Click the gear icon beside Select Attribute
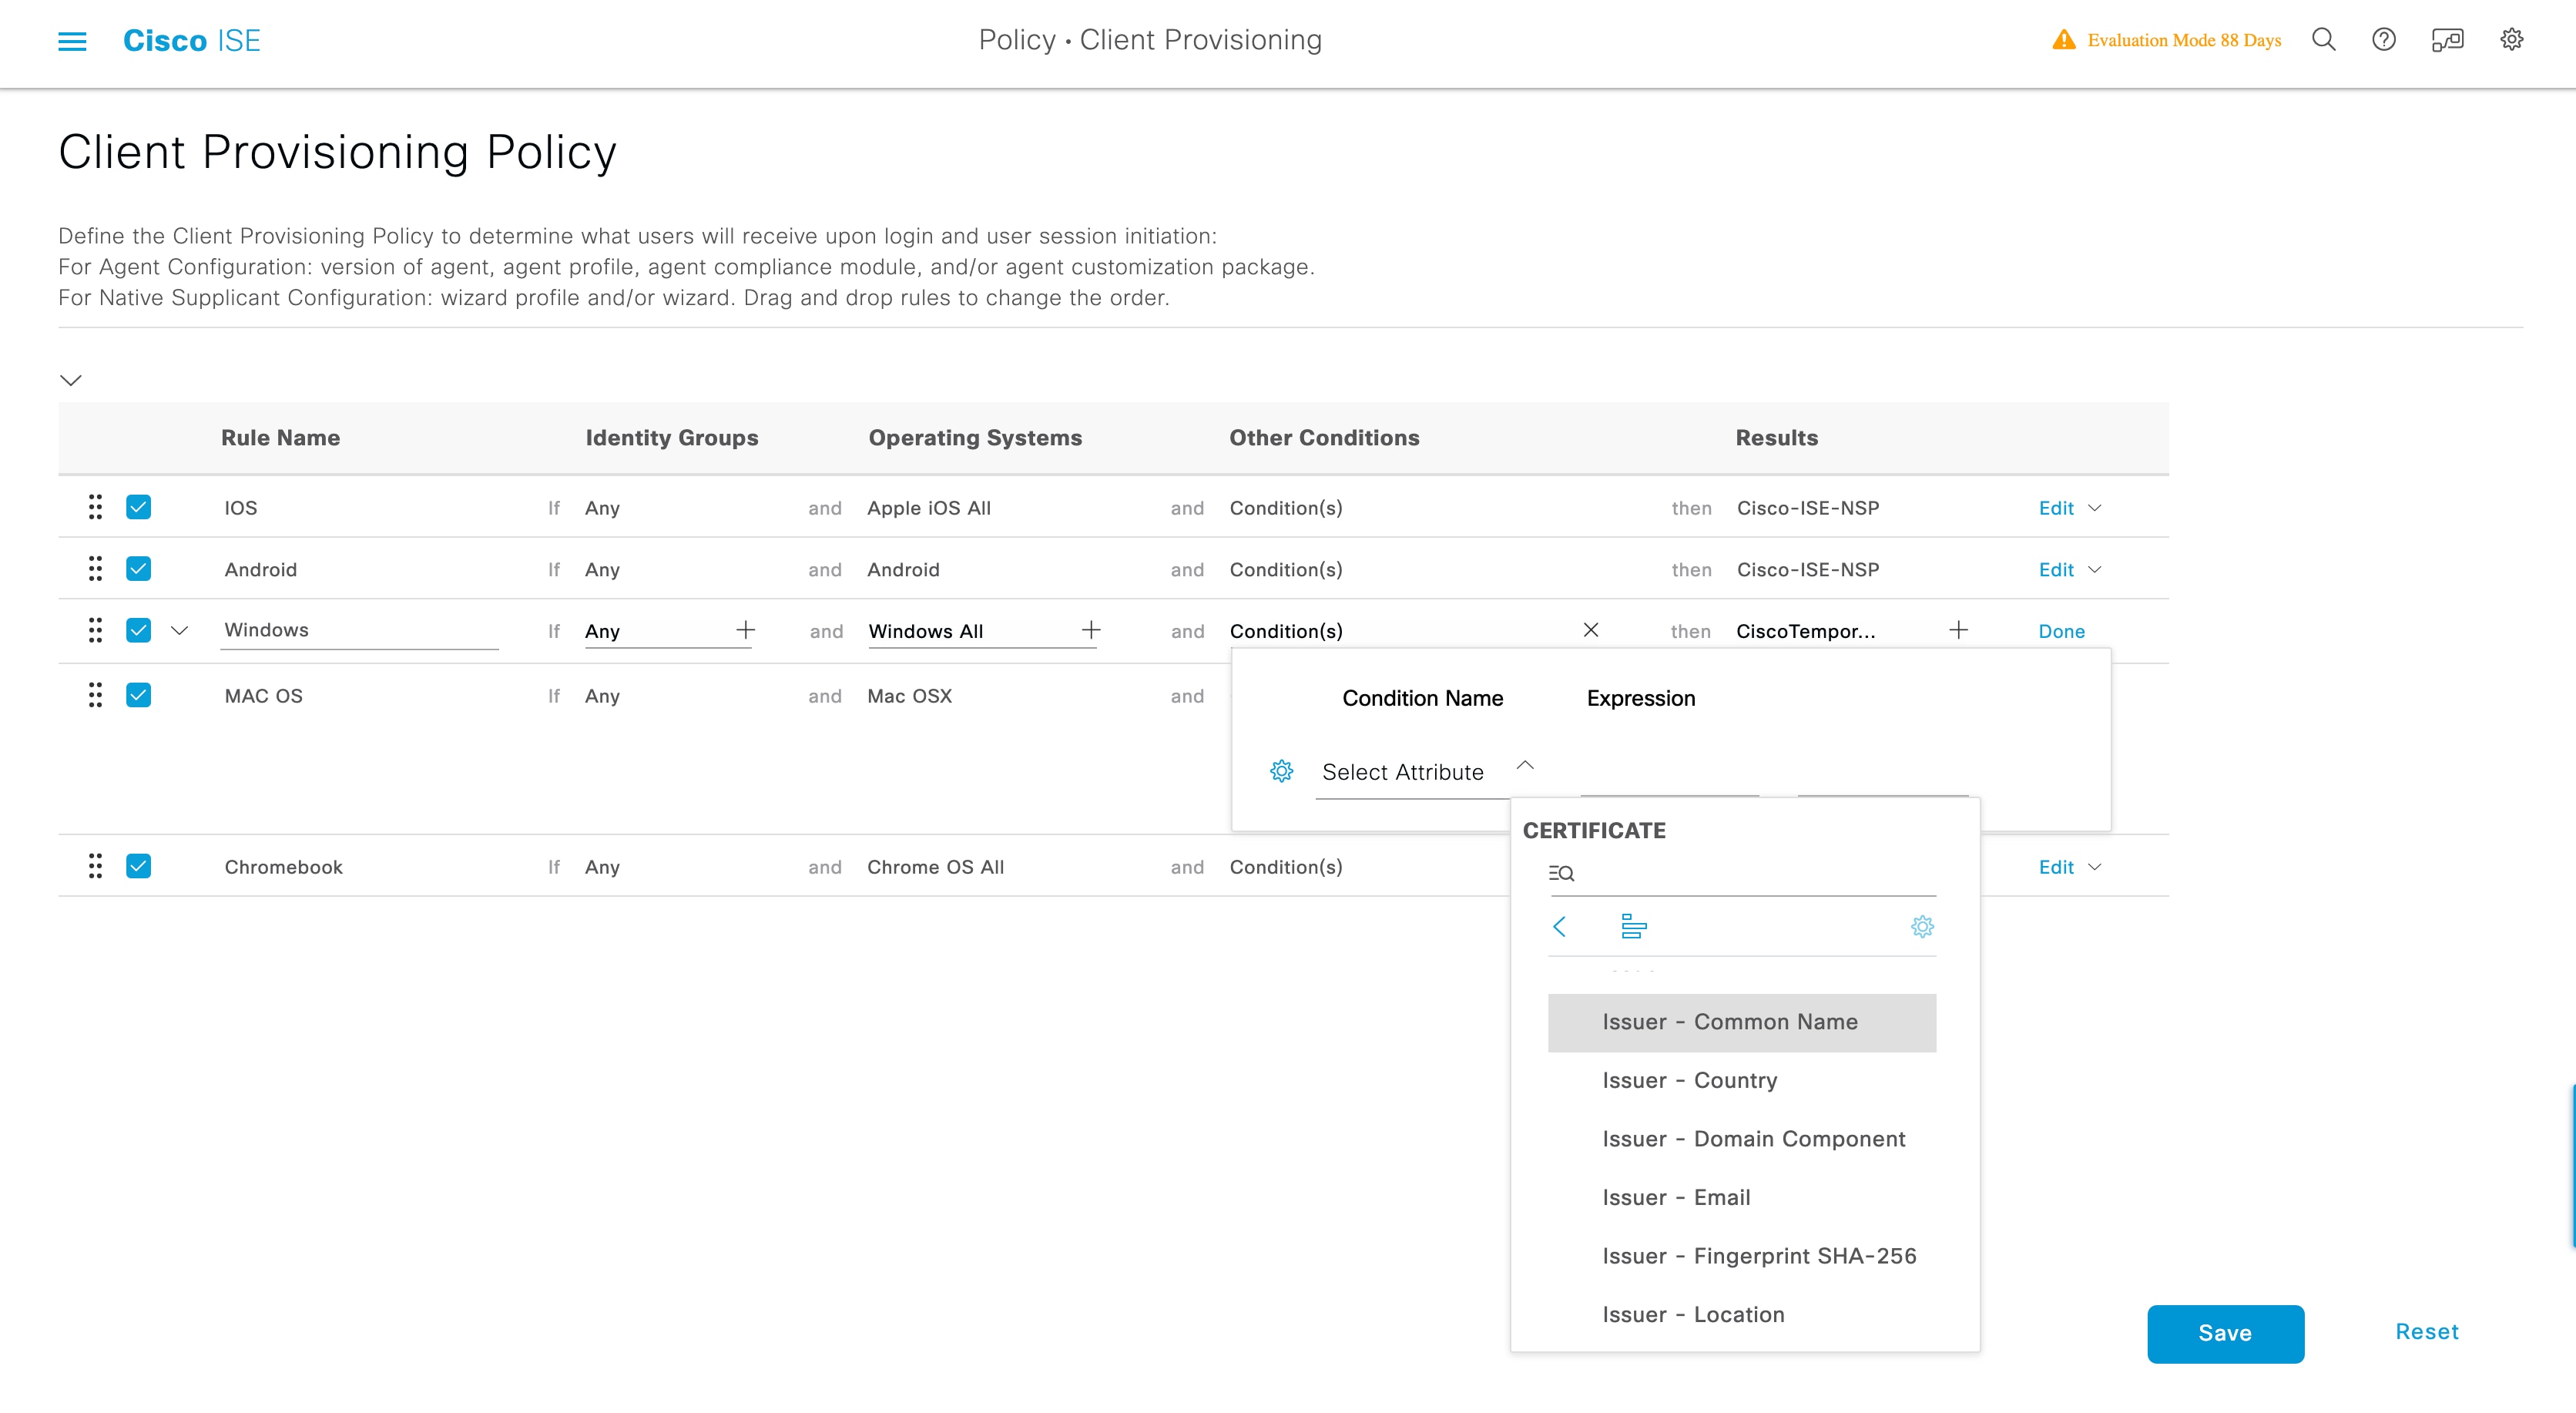The height and width of the screenshot is (1413, 2576). (x=1281, y=771)
